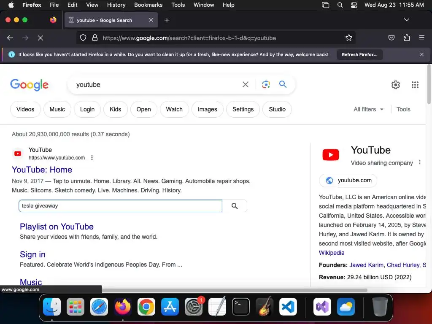Open the Tools menu in the menu bar

point(178,5)
